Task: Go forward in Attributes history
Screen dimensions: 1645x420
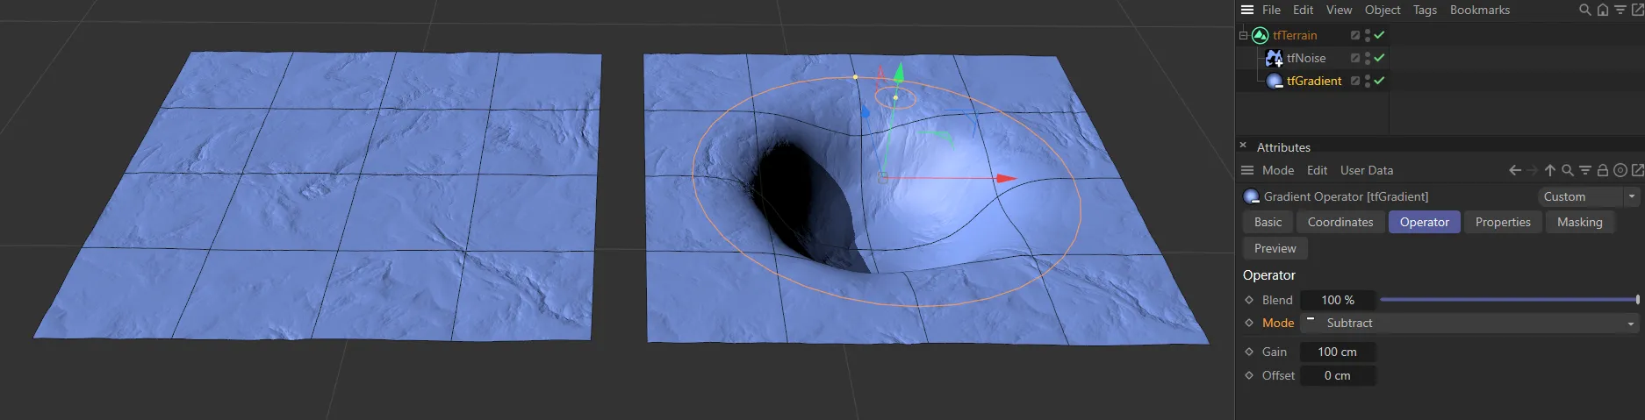Action: [1533, 170]
